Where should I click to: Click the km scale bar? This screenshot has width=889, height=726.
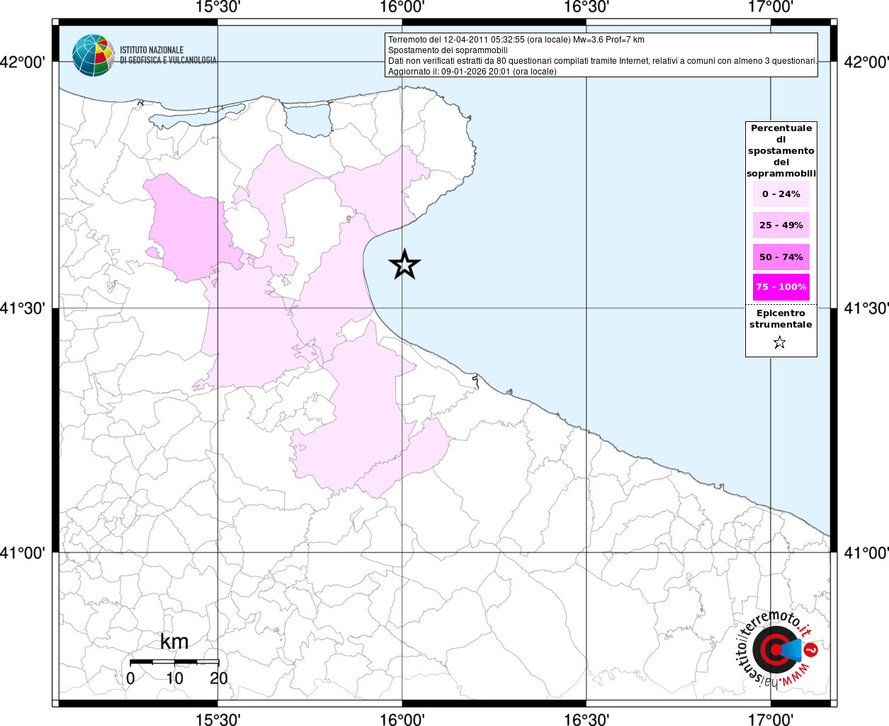click(x=174, y=661)
